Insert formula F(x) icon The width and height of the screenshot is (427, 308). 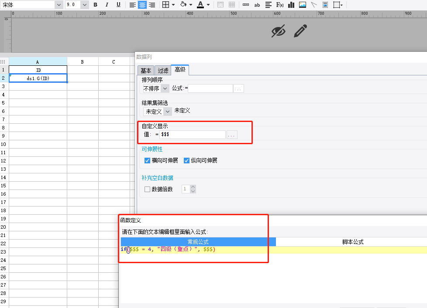(280, 5)
